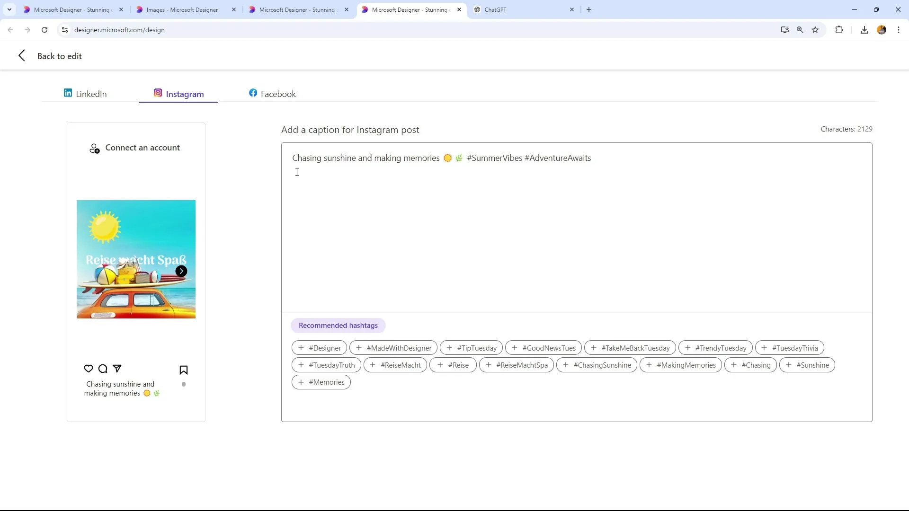
Task: Click the browser forward arrow
Action: pos(27,30)
